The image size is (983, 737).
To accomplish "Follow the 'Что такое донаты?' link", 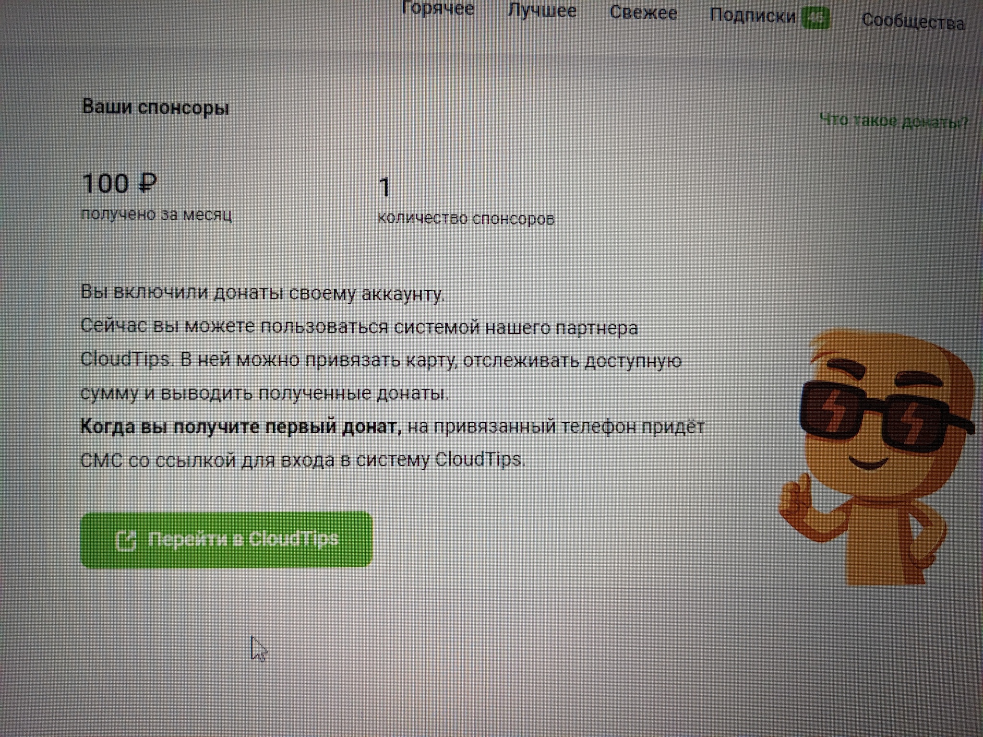I will tap(894, 121).
